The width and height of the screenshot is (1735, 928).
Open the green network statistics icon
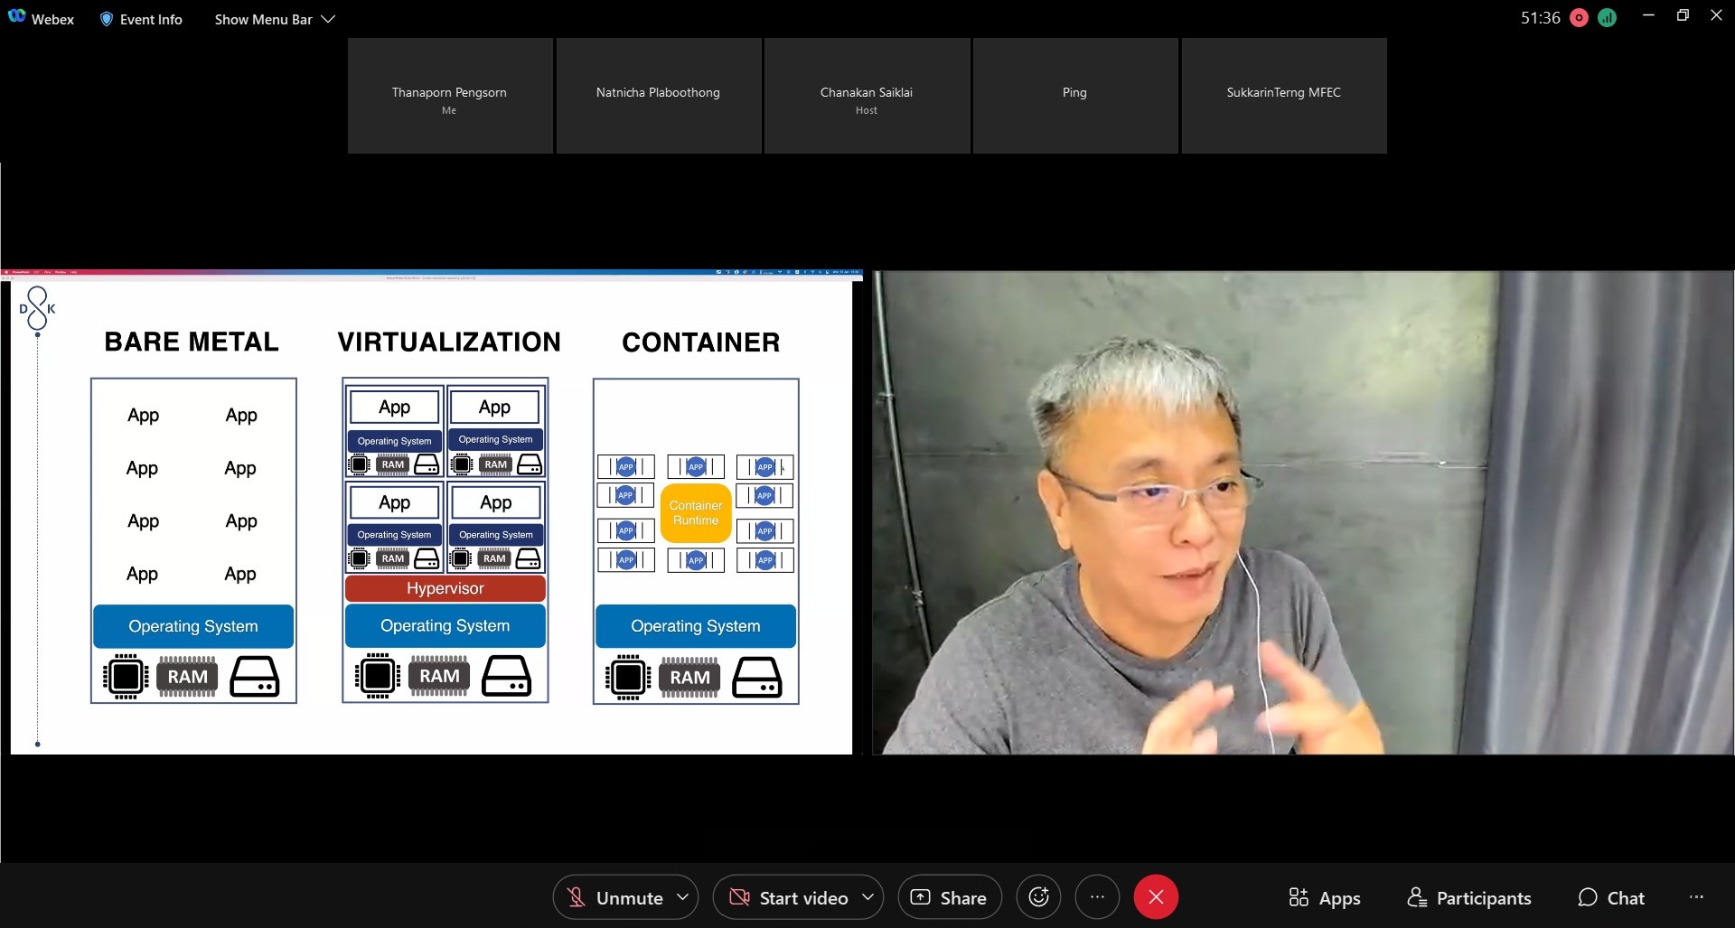click(x=1607, y=18)
